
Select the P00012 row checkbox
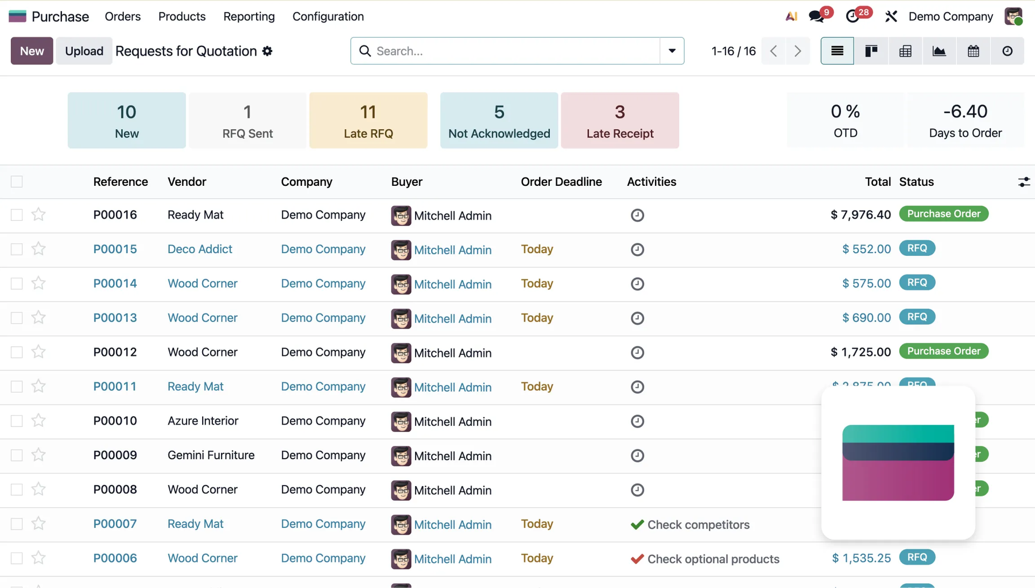point(17,352)
